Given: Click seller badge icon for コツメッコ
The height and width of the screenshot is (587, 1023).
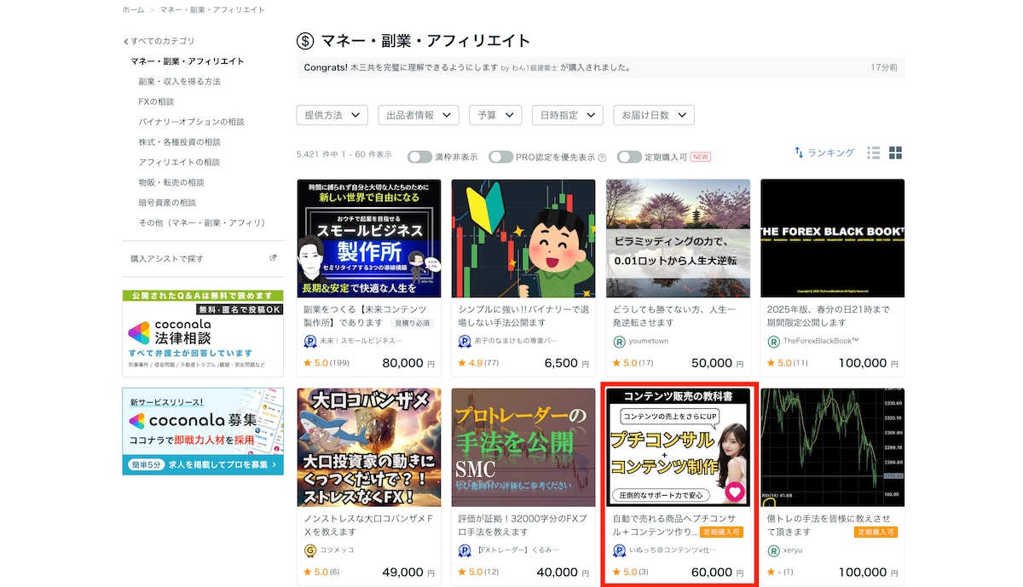Looking at the screenshot, I should pyautogui.click(x=310, y=550).
